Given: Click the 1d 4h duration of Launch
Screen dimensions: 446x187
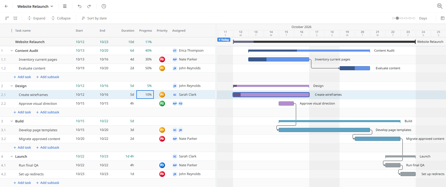Looking at the screenshot, I should coord(130,156).
